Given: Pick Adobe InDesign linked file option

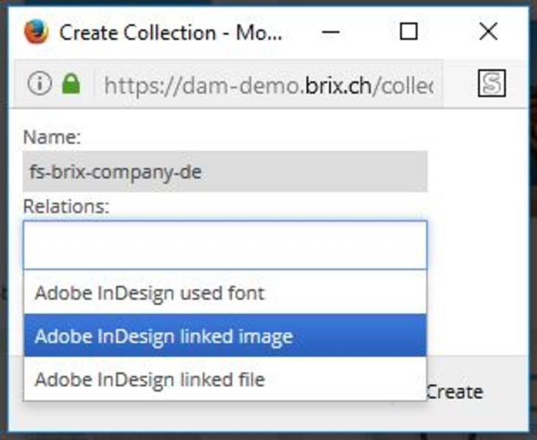Looking at the screenshot, I should pos(225,378).
